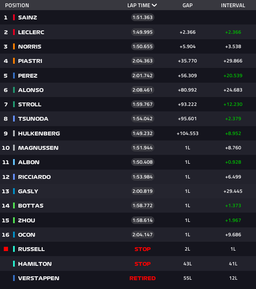Select Piastri's gap value +35.770
This screenshot has height=289, width=256.
click(188, 61)
